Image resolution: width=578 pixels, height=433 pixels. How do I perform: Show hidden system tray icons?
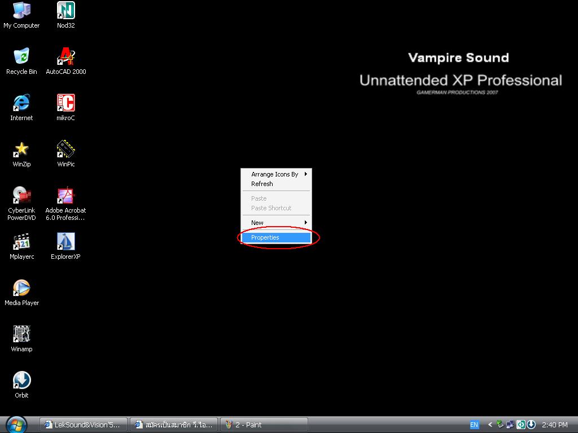point(490,425)
